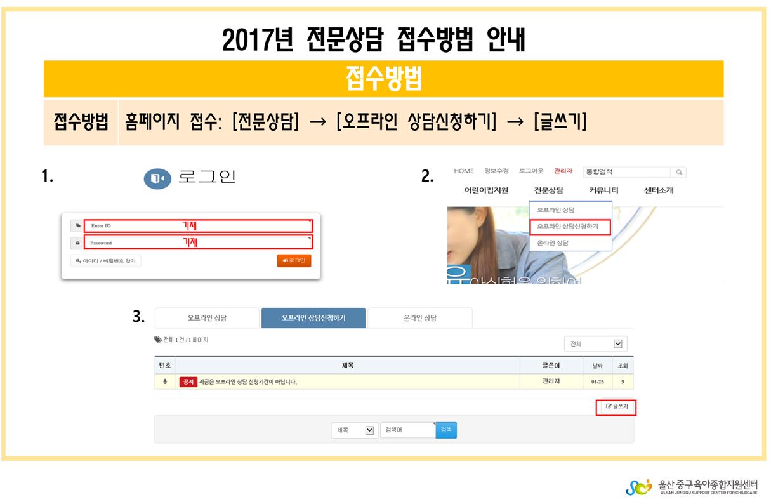The width and height of the screenshot is (771, 504).
Task: Click 아이디 / 비밀번호 찾기 button
Action: (105, 261)
